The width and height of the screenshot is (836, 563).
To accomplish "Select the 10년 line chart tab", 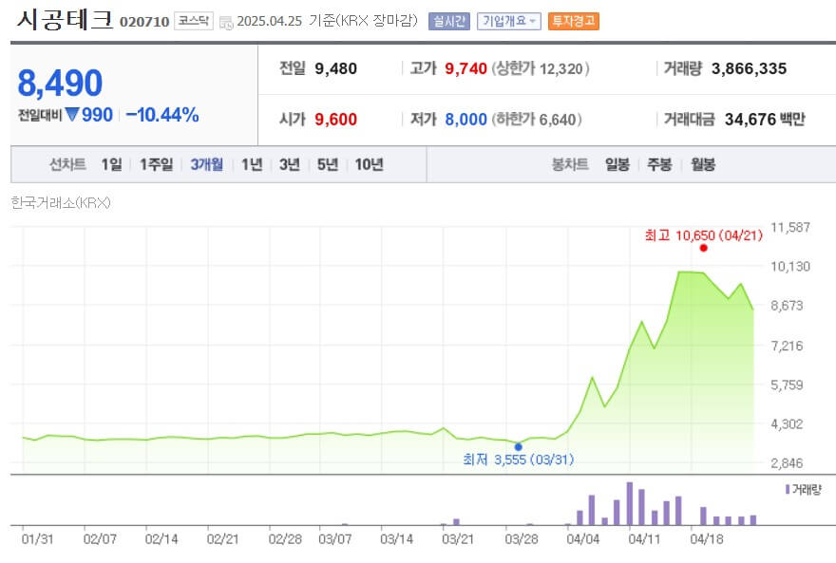I will point(369,164).
